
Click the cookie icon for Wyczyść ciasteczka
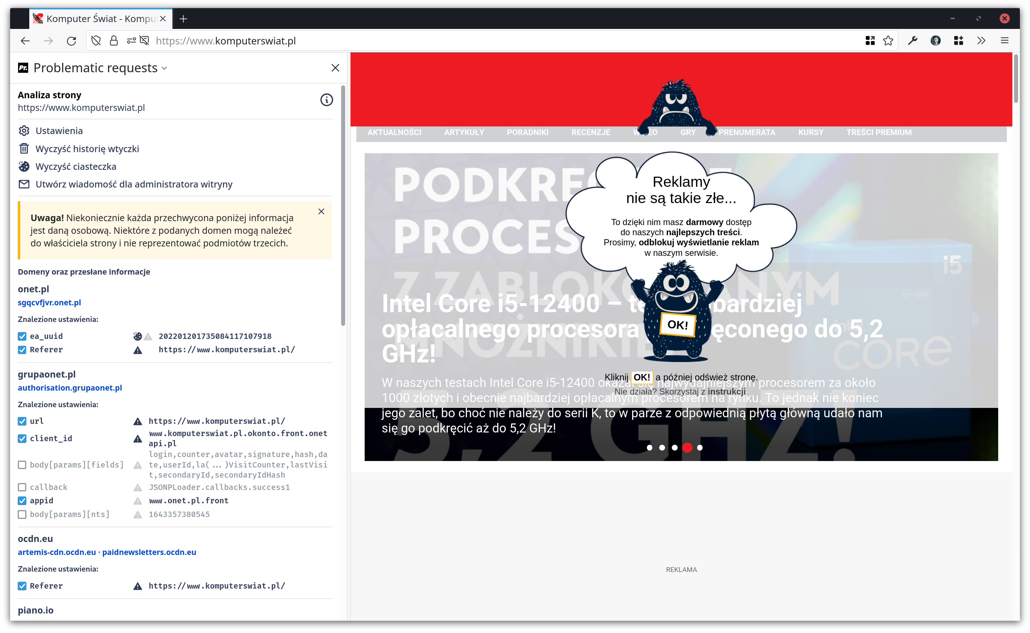(x=24, y=167)
